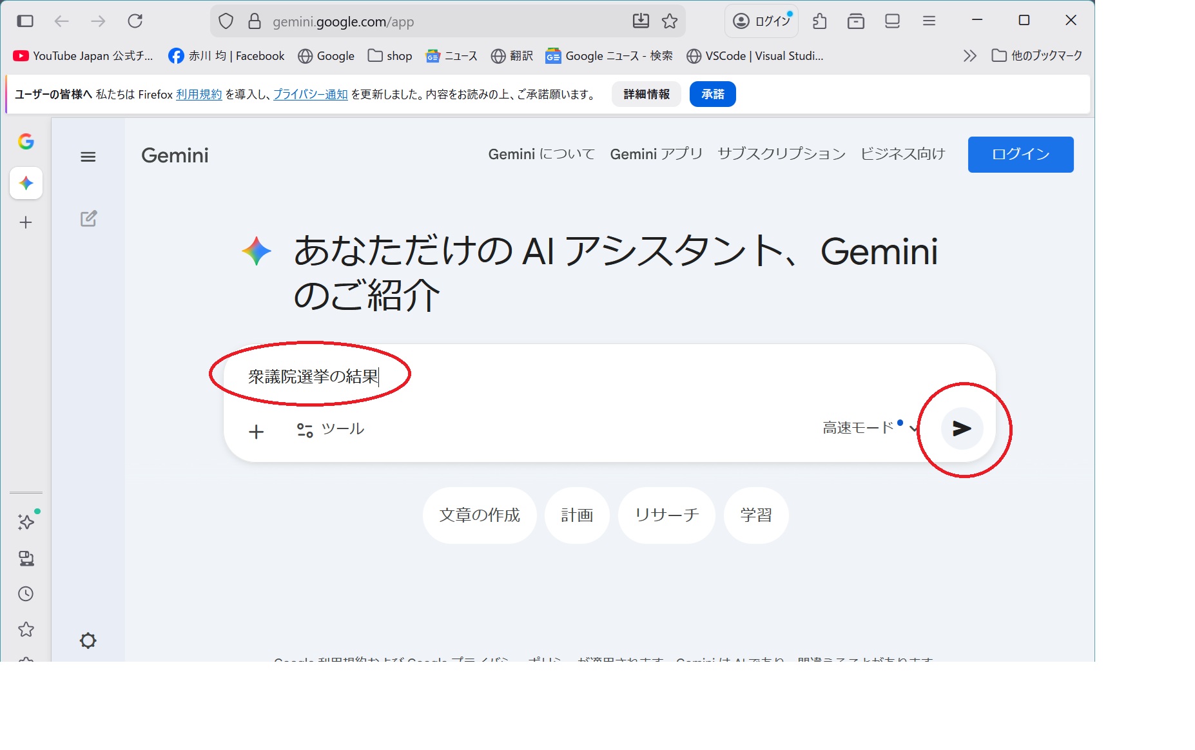1195x750 pixels.
Task: Open history clock icon in sidebar
Action: (x=26, y=593)
